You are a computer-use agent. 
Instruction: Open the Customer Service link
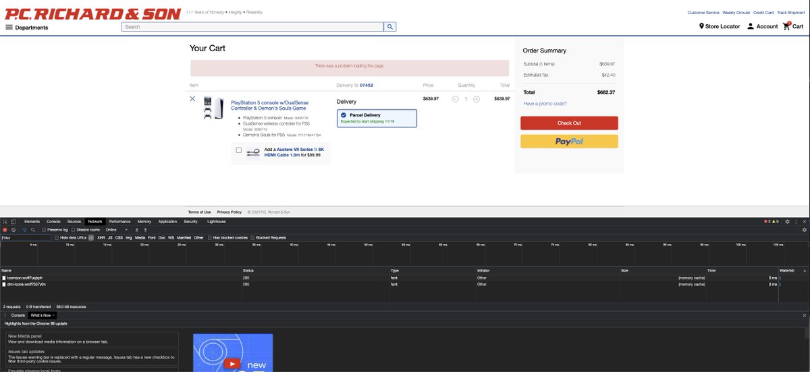coord(703,13)
